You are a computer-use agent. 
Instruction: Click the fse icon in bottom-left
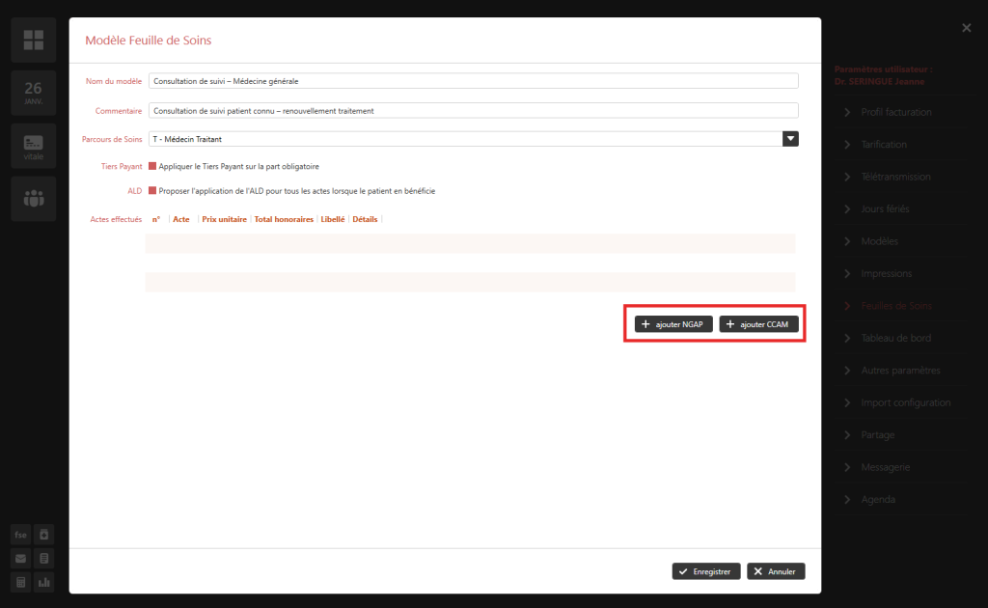click(x=21, y=535)
